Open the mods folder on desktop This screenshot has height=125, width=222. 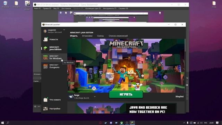[214, 4]
